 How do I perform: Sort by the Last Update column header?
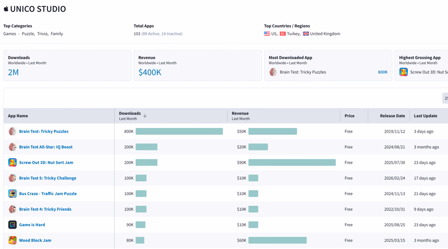point(426,116)
